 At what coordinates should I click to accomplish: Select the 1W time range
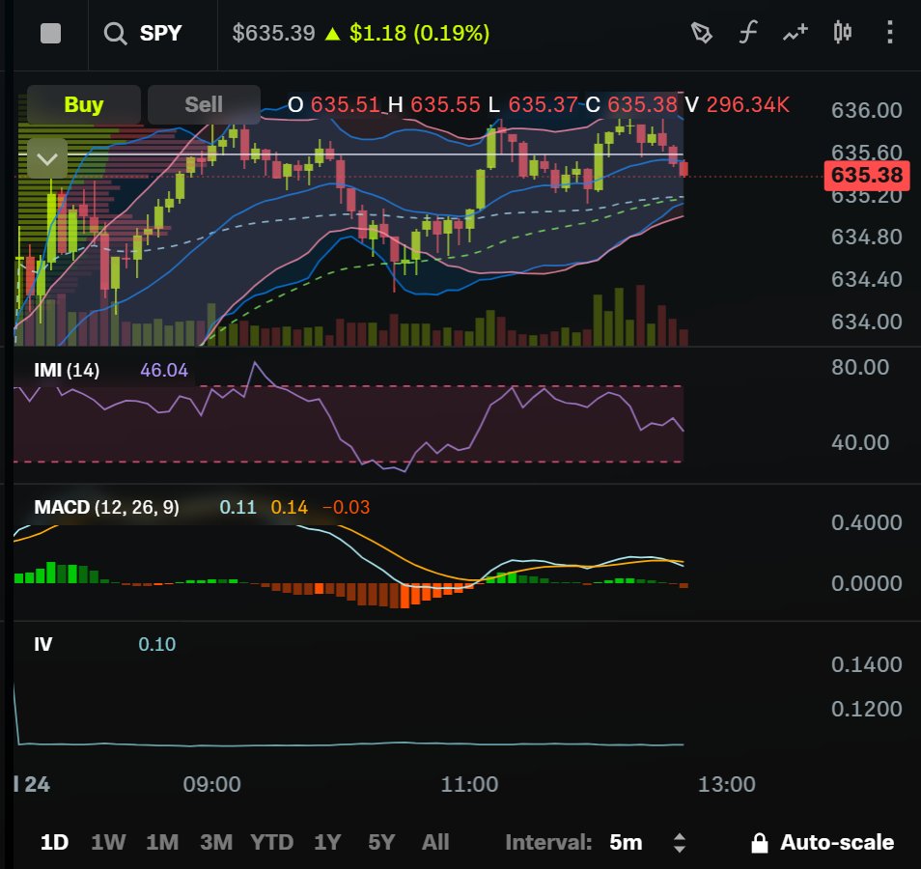(x=108, y=842)
